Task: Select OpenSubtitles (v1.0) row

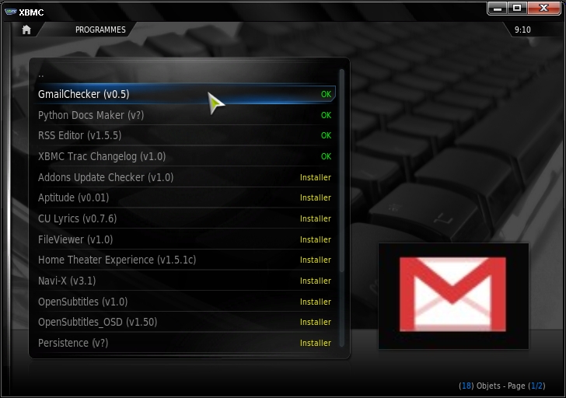Action: point(185,302)
